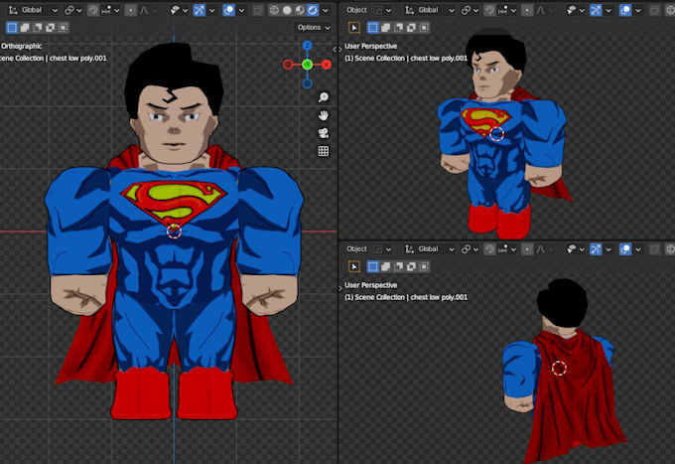Select solid shading in left Orthographic viewport
Image resolution: width=675 pixels, height=464 pixels.
[x=287, y=10]
